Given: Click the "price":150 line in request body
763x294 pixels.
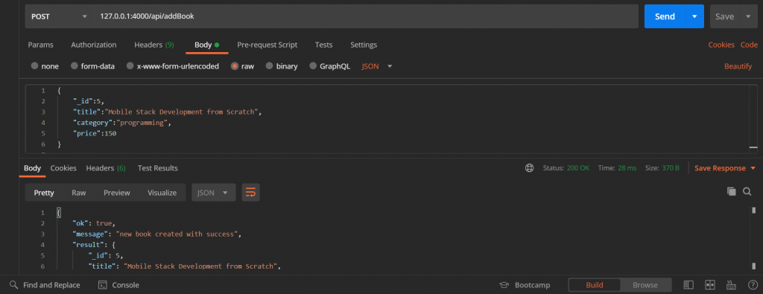Looking at the screenshot, I should coord(95,133).
